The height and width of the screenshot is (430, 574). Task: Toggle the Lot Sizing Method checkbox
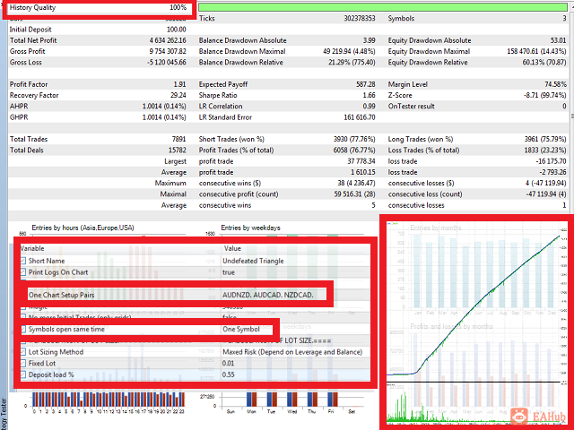click(x=23, y=352)
